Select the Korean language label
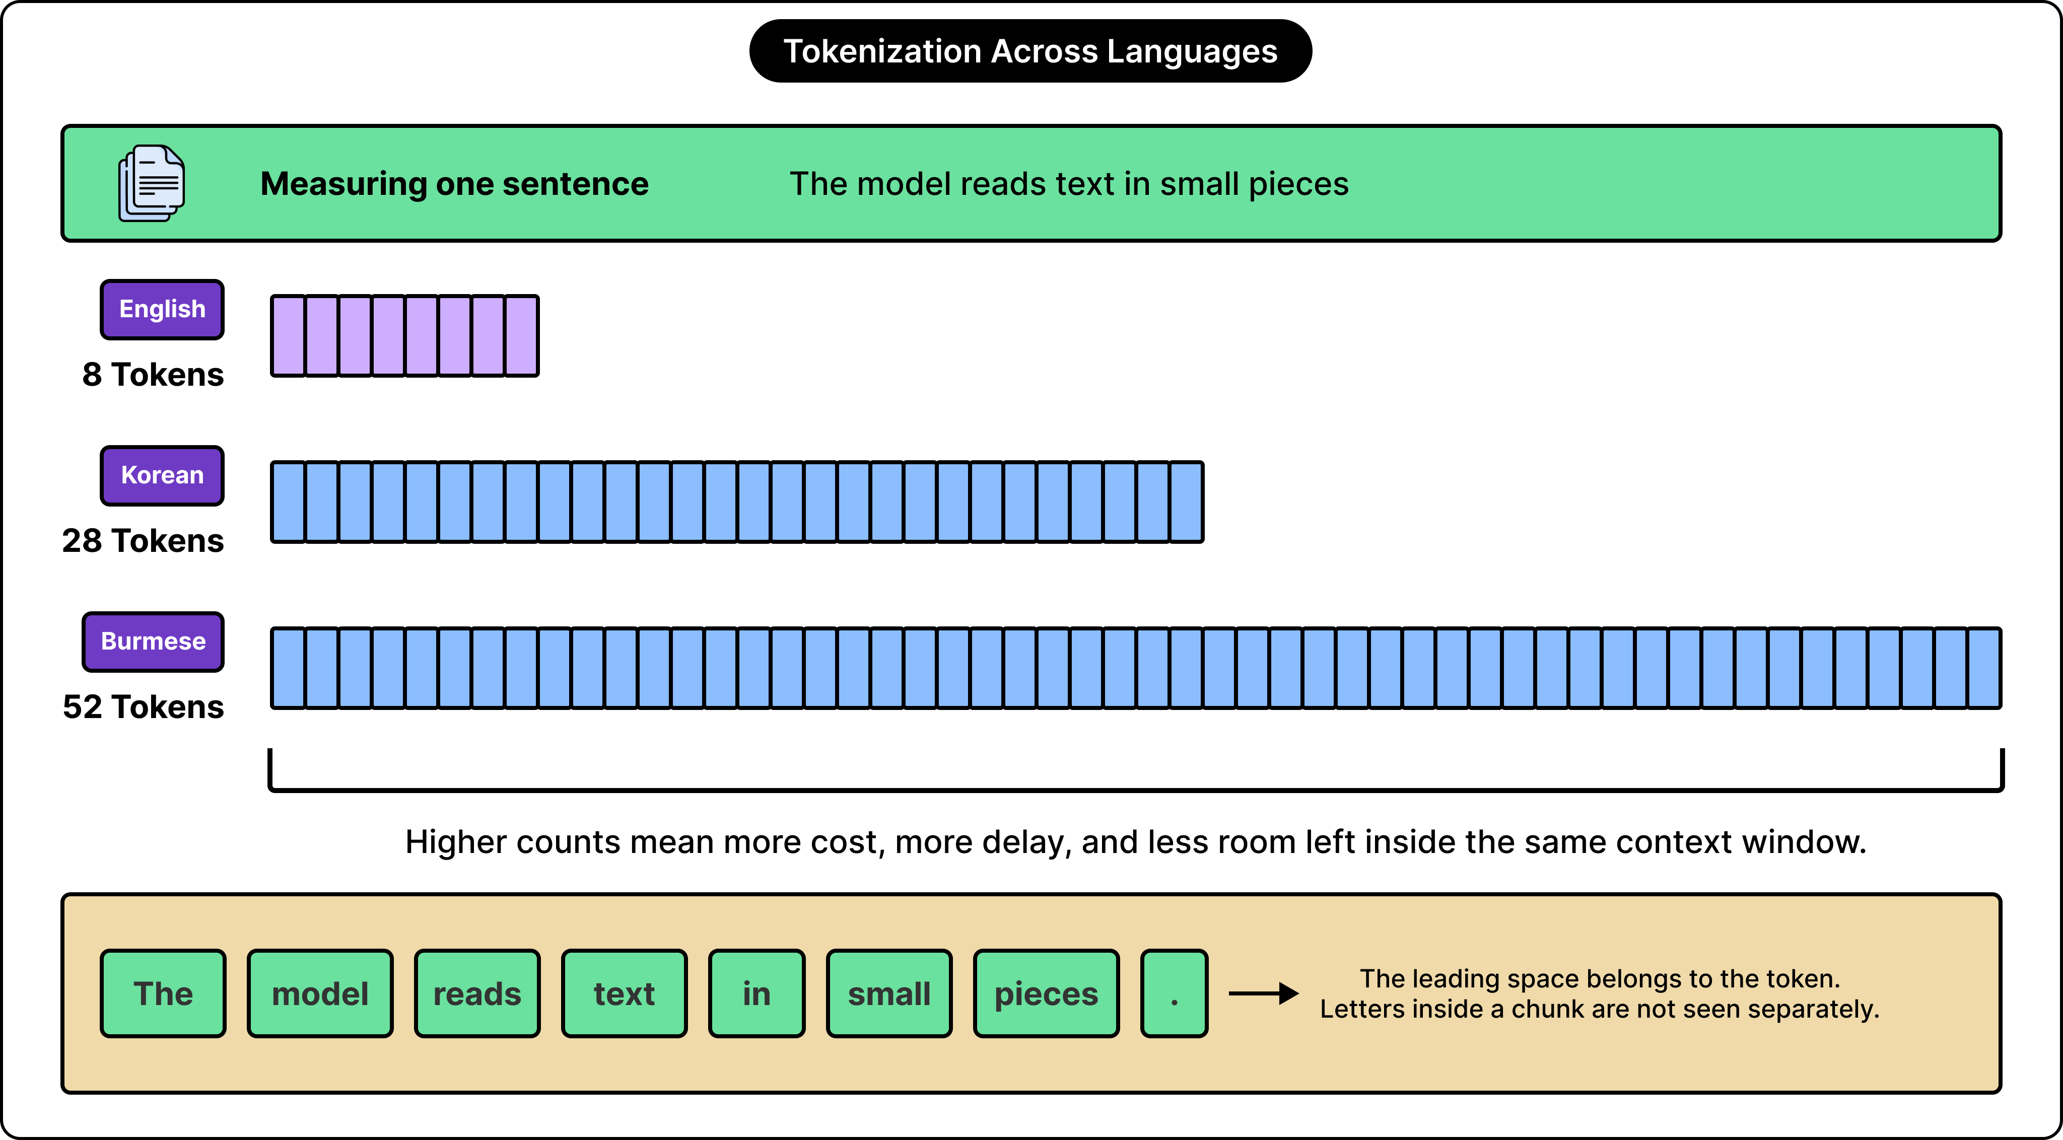 [162, 475]
